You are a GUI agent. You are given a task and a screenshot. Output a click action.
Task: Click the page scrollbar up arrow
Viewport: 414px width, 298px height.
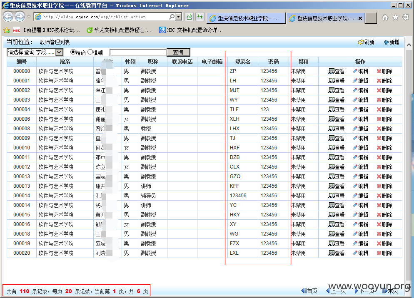click(409, 45)
